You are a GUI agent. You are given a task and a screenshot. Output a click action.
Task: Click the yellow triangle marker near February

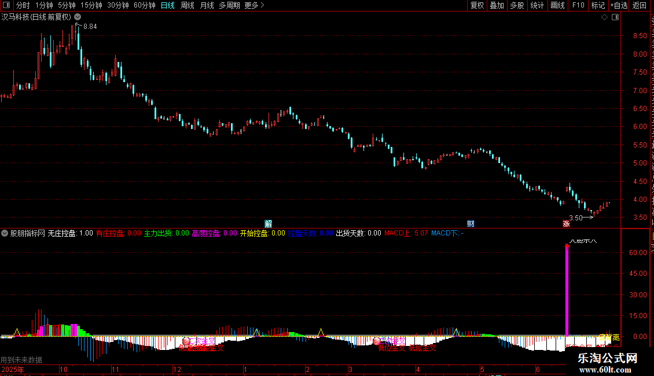[x=321, y=332]
